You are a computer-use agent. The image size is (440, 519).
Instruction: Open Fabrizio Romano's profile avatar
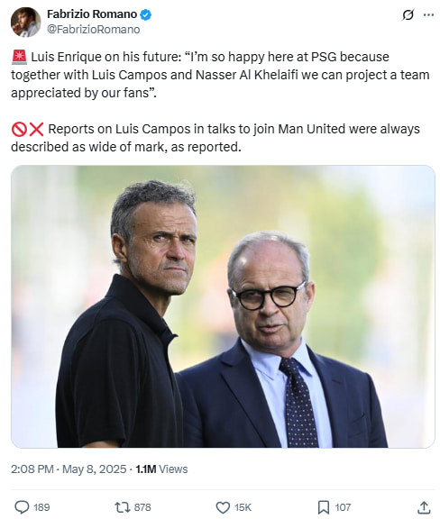coord(25,22)
